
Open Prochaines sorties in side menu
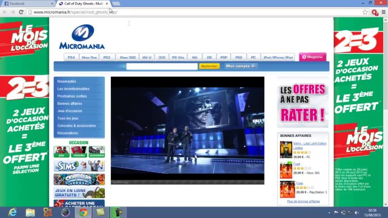72,96
